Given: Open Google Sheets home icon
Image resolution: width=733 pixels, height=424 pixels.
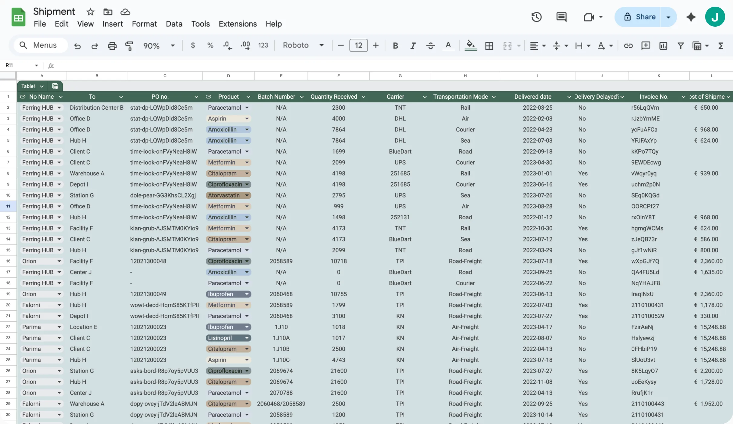Looking at the screenshot, I should coord(18,17).
